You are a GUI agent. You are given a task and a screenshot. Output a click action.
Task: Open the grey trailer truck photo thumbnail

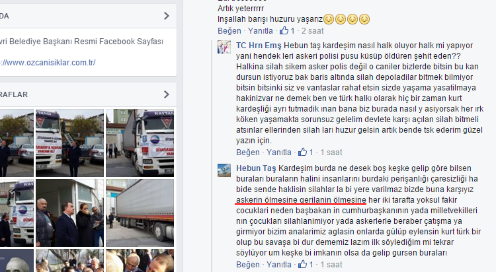pyautogui.click(x=140, y=213)
